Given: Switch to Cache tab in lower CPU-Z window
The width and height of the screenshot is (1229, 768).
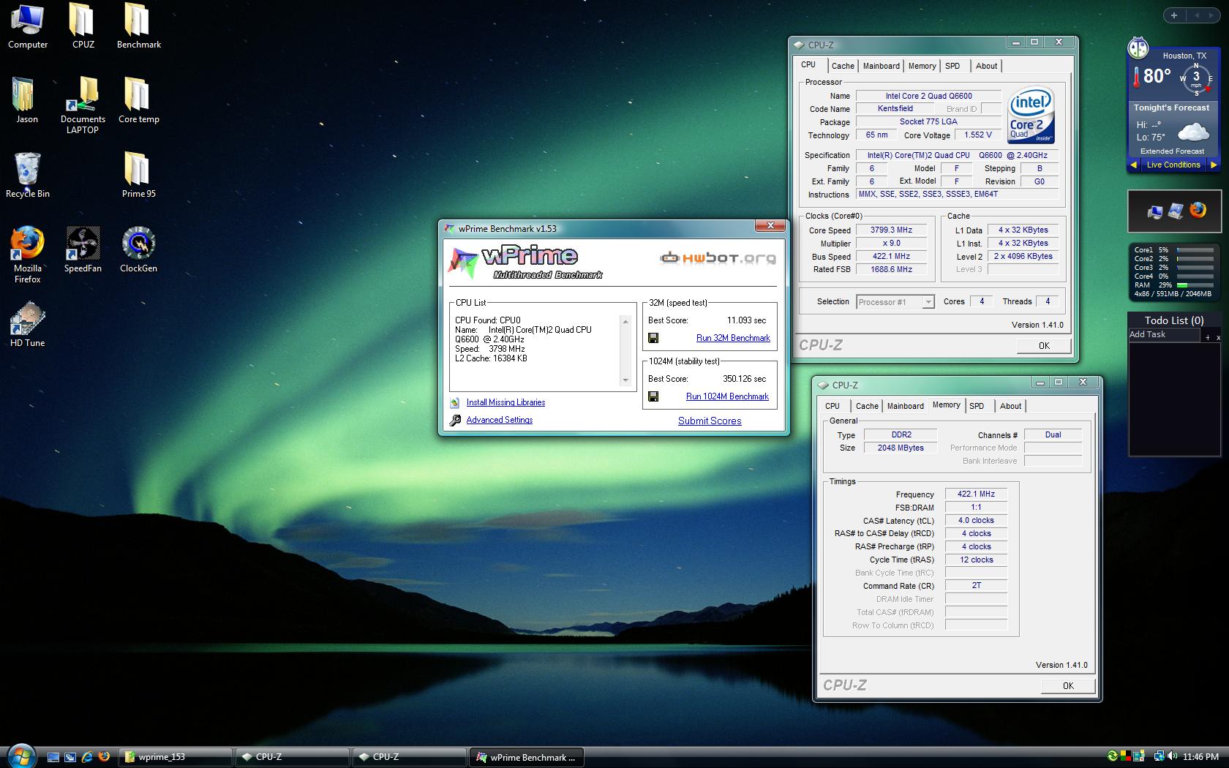Looking at the screenshot, I should tap(867, 406).
